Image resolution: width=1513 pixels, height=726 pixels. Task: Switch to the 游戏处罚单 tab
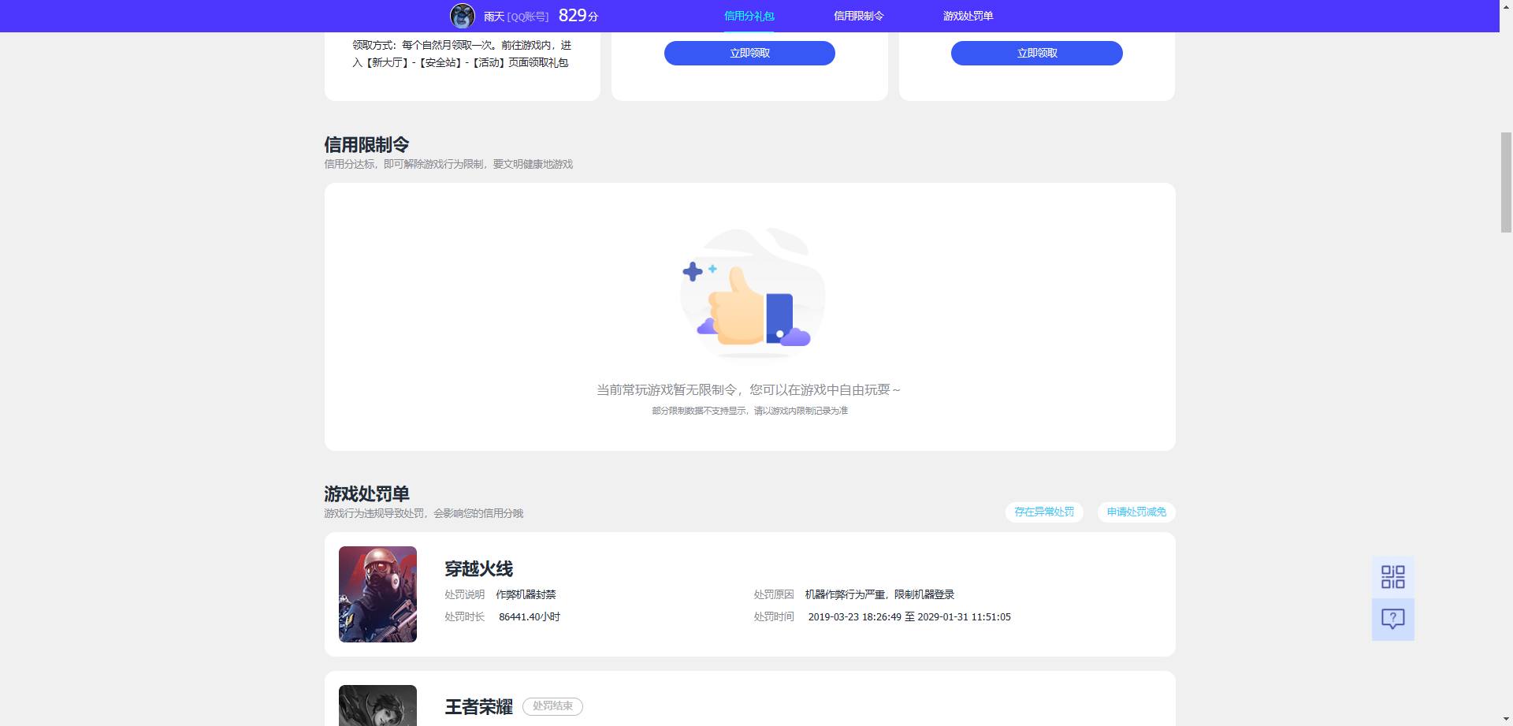pyautogui.click(x=966, y=15)
